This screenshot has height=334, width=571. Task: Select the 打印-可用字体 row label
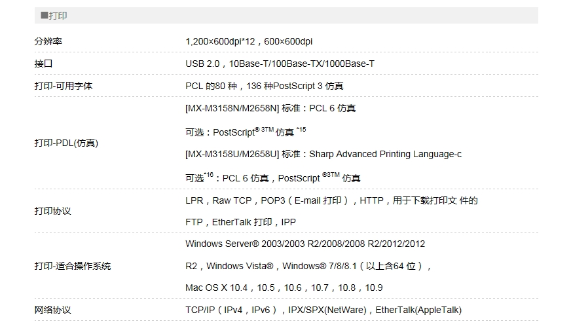point(64,86)
